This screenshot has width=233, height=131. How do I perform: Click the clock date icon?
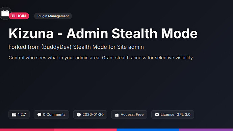pyautogui.click(x=79, y=114)
